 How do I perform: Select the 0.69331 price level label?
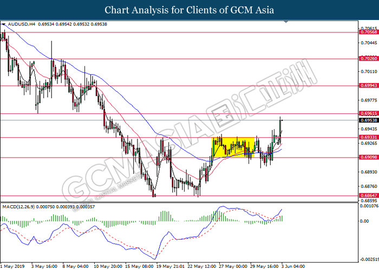tap(369, 137)
